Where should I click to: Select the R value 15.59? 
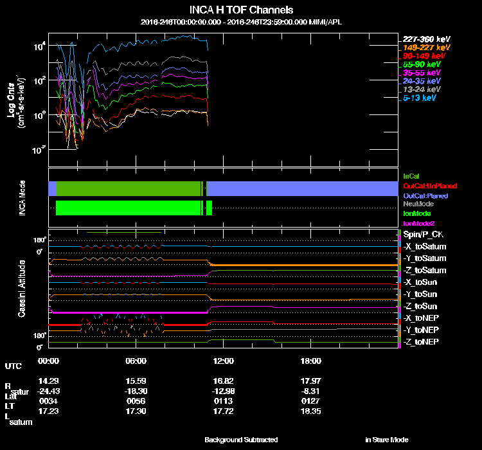136,381
